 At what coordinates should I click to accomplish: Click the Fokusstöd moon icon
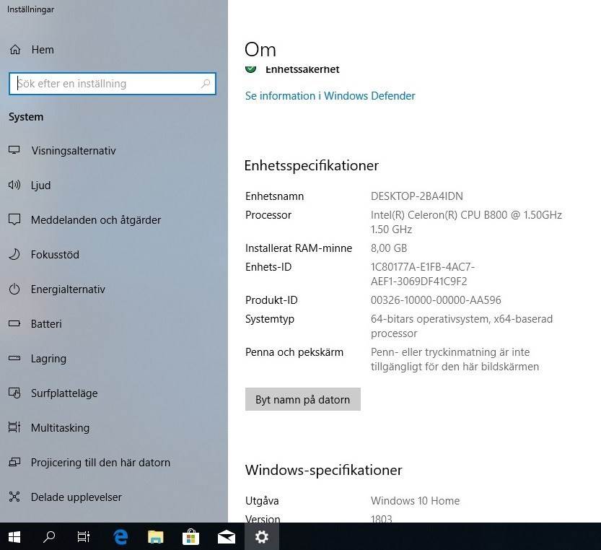pos(14,254)
